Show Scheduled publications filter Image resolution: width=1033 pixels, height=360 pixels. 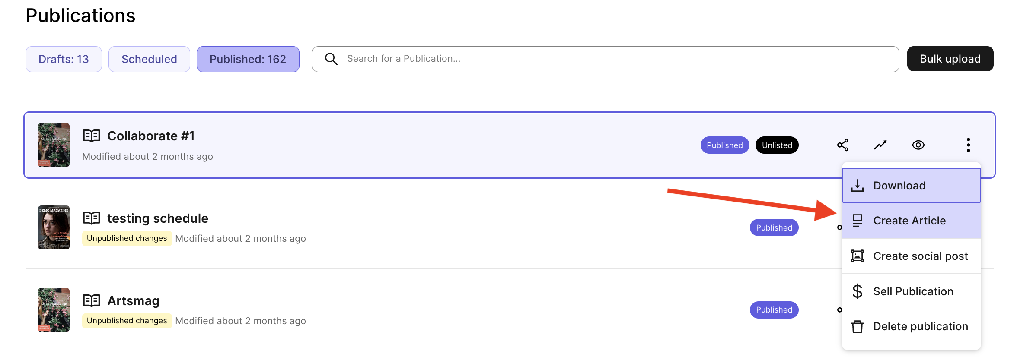(149, 59)
